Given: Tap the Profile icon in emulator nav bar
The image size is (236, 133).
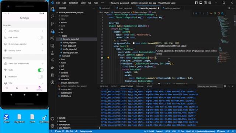Looking at the screenshot, I should click(27, 88).
